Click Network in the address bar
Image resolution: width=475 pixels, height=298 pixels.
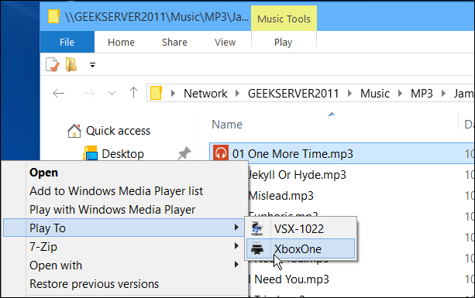tap(205, 94)
